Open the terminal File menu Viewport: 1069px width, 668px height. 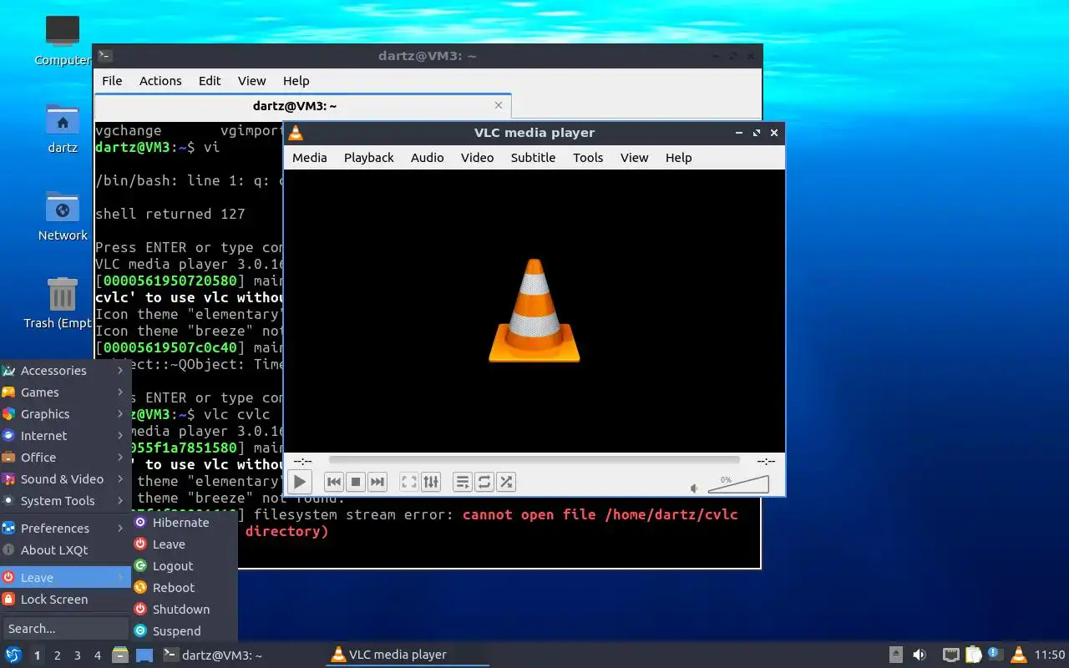[112, 81]
